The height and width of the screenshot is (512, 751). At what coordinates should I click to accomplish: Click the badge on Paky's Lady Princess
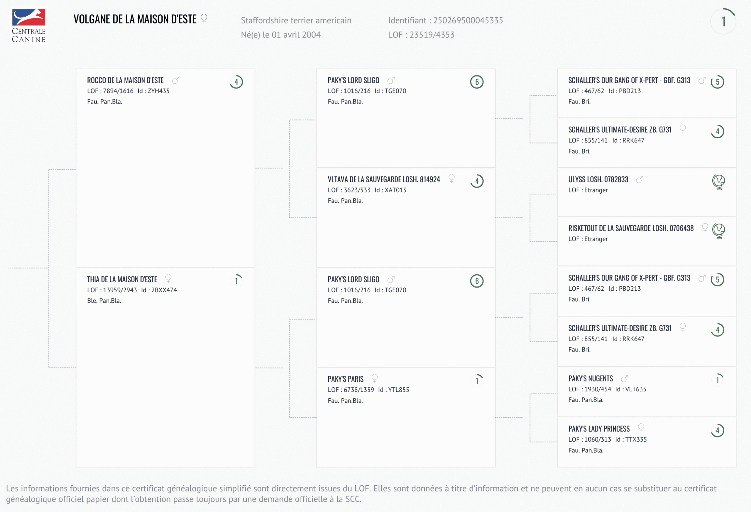pos(717,430)
